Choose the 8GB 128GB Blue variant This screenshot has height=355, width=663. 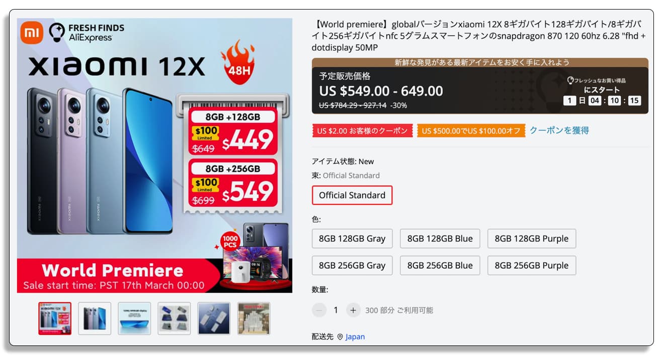pos(440,239)
